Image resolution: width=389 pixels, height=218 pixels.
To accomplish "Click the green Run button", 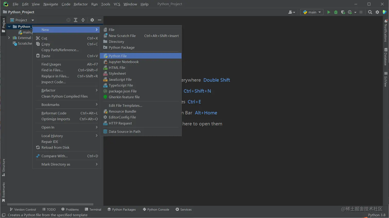I will tap(329, 12).
